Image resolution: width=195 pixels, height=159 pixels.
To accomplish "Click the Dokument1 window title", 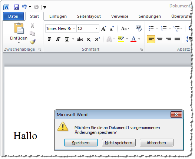I will (x=180, y=6).
